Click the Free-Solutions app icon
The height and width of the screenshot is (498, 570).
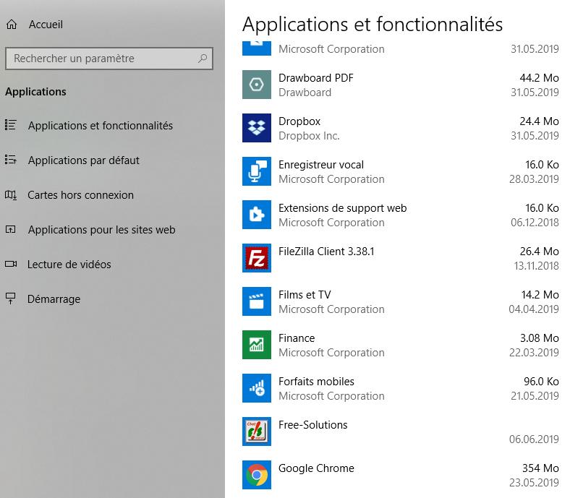click(x=257, y=432)
